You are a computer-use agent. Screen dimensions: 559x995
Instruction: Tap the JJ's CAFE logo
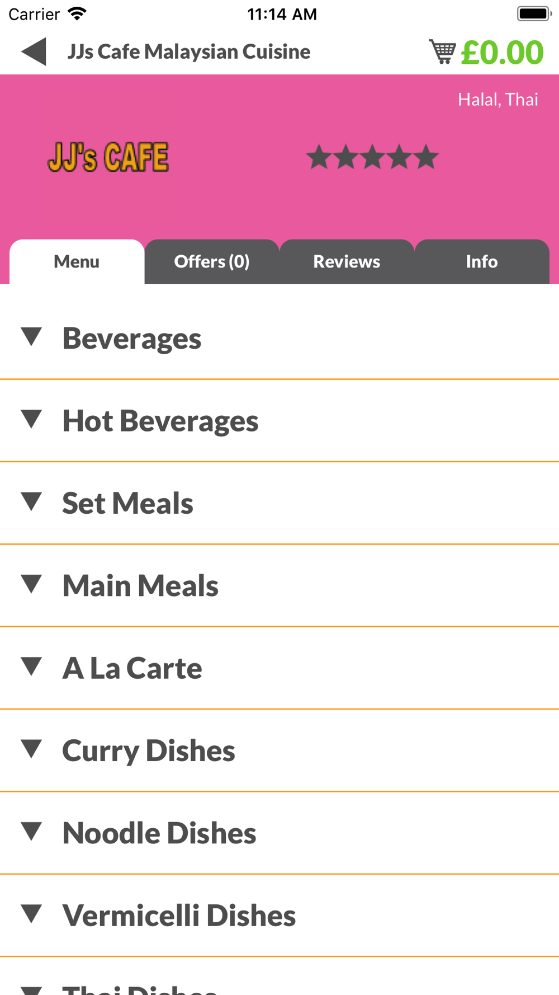pos(108,157)
